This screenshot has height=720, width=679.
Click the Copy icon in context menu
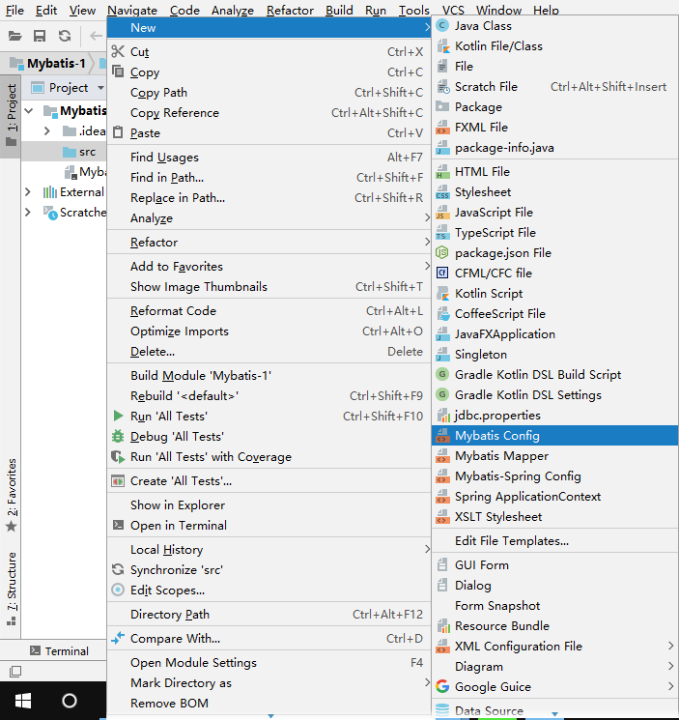coord(118,72)
